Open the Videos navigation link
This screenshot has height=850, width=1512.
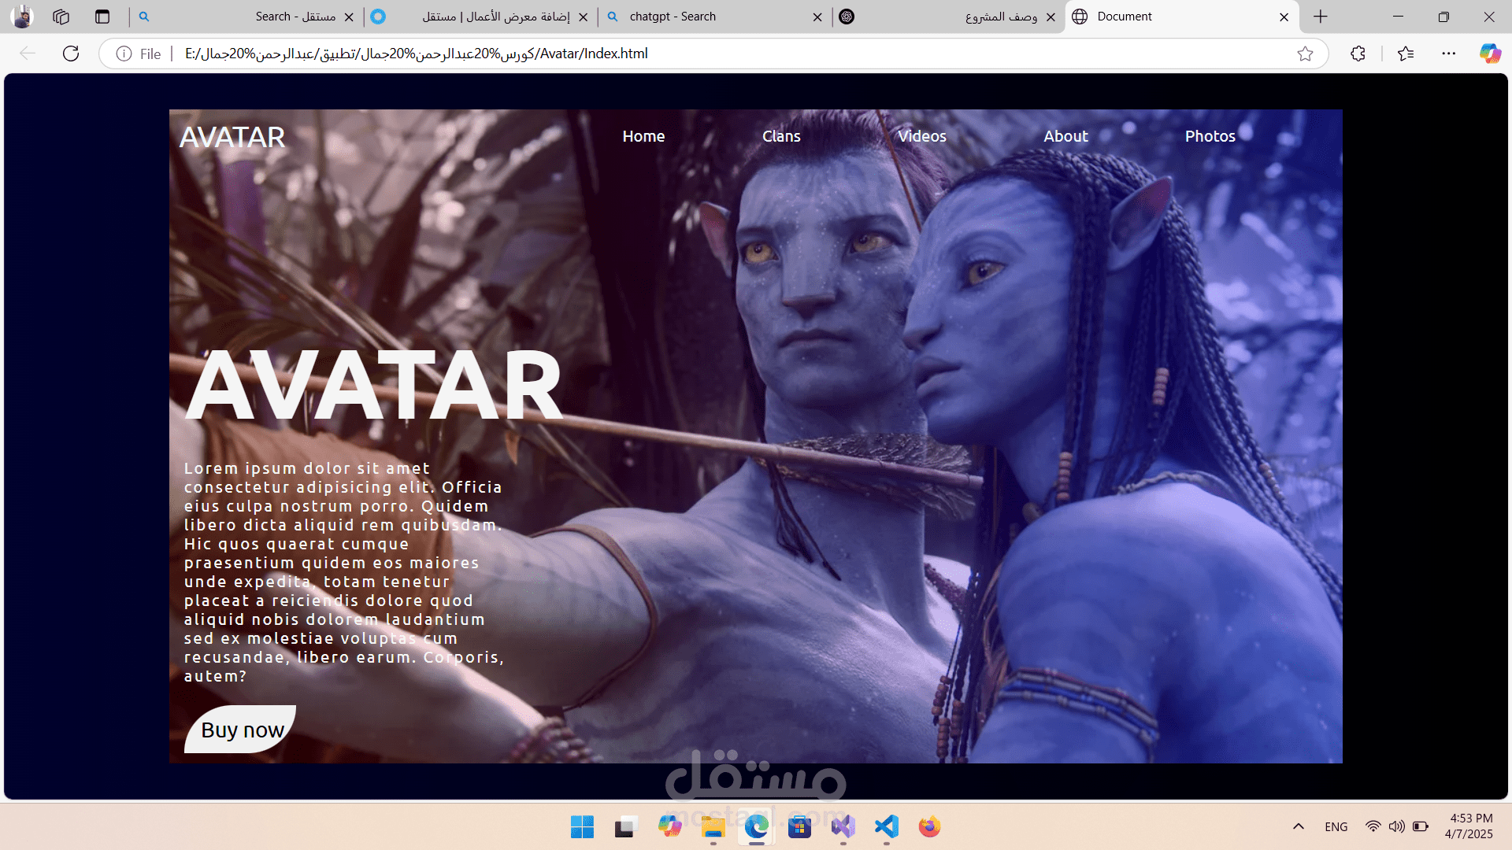click(x=922, y=136)
